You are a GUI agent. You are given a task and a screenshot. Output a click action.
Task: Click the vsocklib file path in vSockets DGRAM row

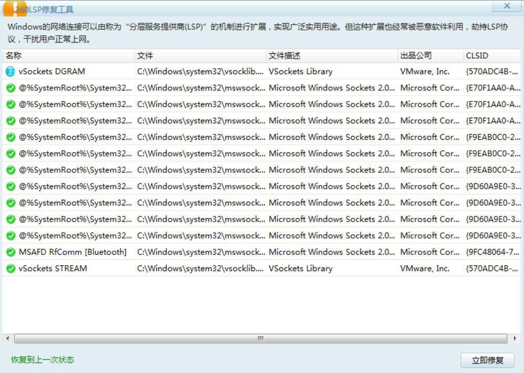click(200, 71)
